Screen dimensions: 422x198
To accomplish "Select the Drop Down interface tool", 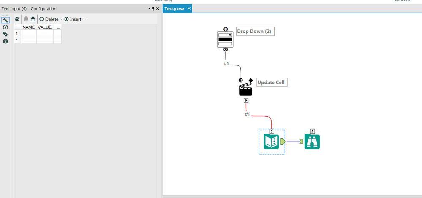I will pos(225,40).
